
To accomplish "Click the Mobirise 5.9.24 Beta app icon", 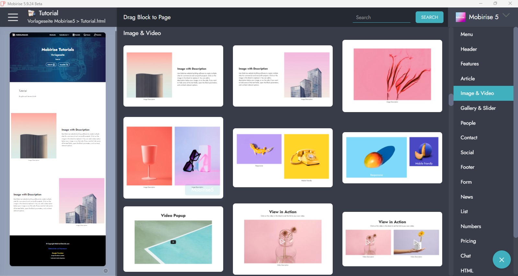I will (3, 4).
